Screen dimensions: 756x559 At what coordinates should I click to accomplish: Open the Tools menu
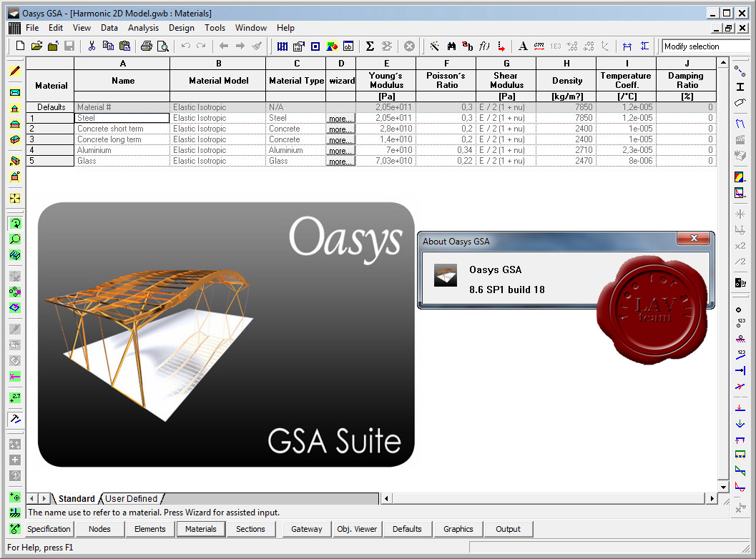[x=215, y=28]
